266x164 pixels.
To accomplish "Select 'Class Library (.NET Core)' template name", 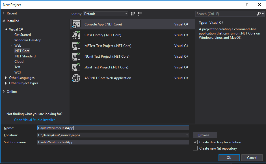I will click(x=103, y=35).
